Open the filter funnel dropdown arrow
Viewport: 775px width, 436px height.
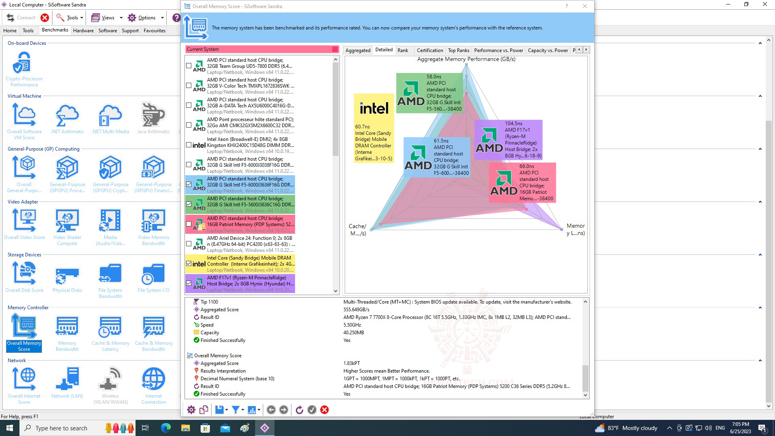click(x=243, y=410)
